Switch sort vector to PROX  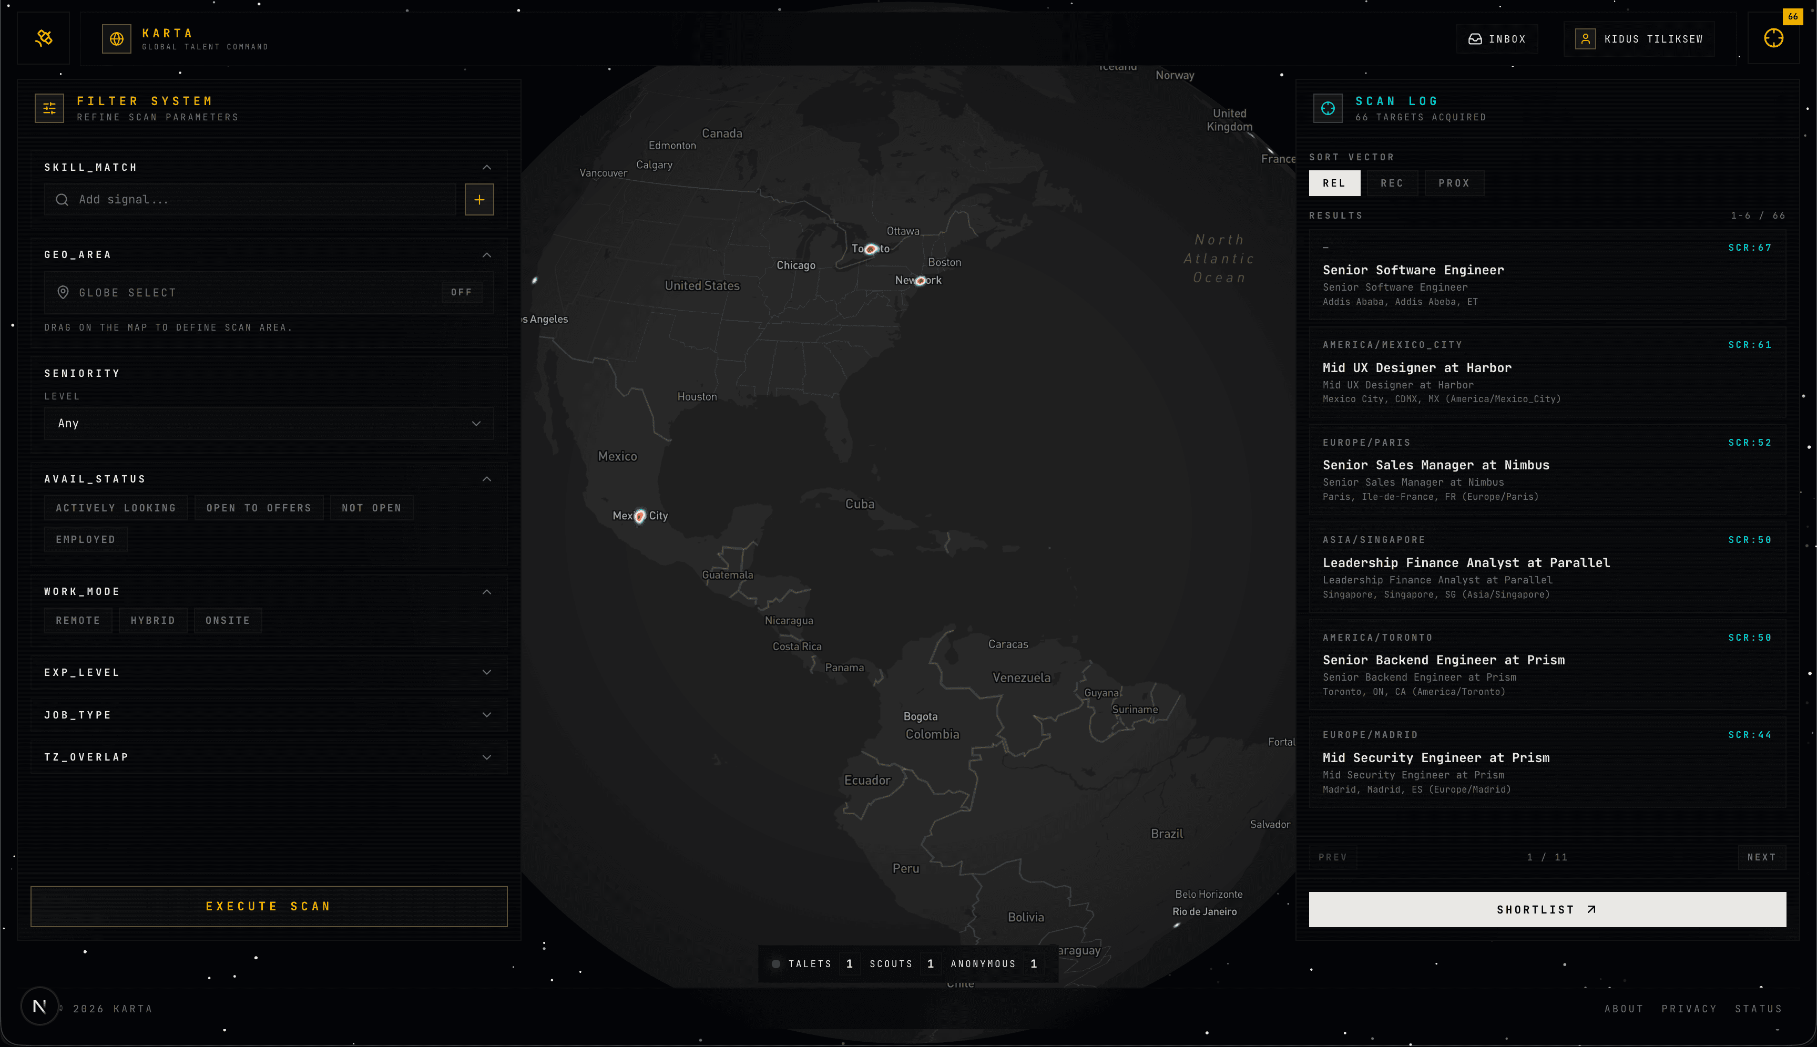tap(1454, 183)
